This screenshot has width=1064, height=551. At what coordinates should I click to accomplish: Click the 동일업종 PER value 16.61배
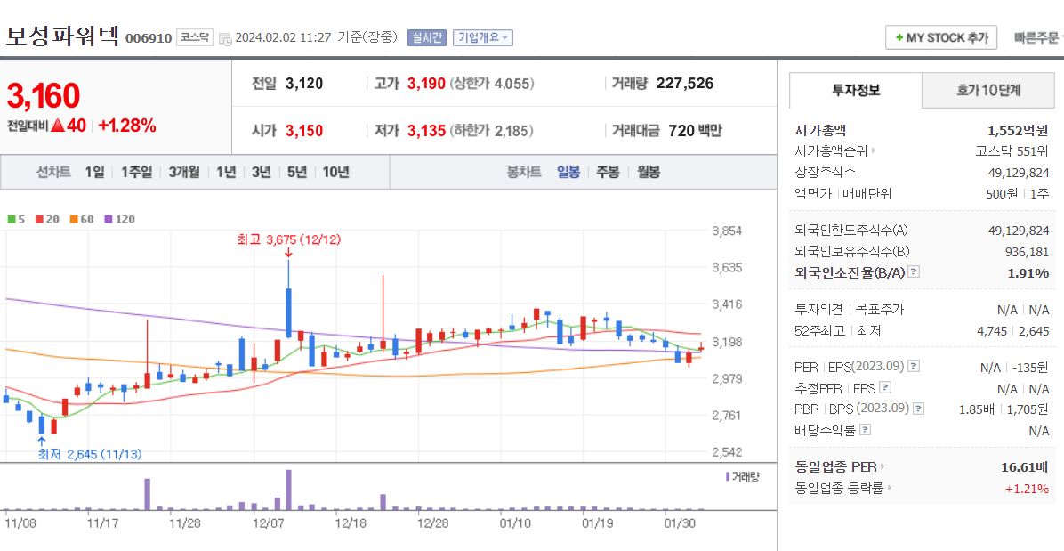click(1025, 466)
